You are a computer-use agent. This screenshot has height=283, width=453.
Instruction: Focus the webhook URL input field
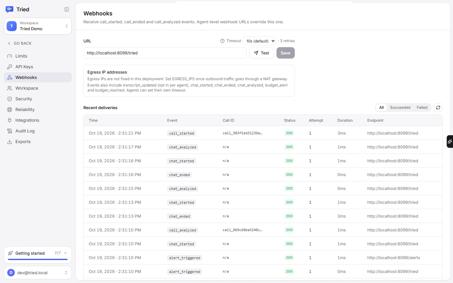click(x=165, y=53)
